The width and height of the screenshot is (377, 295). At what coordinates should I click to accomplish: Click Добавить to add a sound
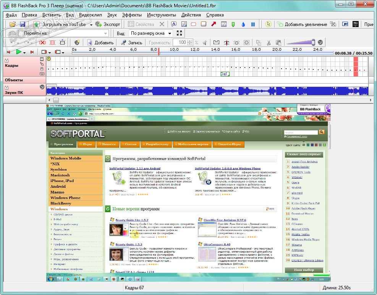tap(100, 42)
